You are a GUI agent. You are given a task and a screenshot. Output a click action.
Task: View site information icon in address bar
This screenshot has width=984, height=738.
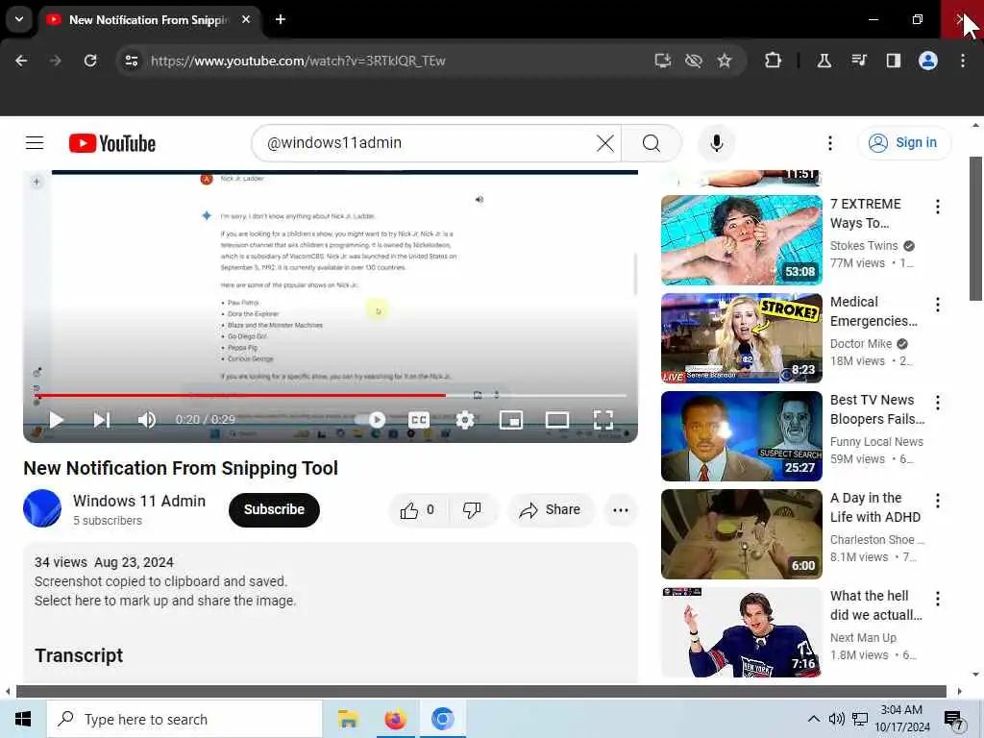tap(131, 61)
